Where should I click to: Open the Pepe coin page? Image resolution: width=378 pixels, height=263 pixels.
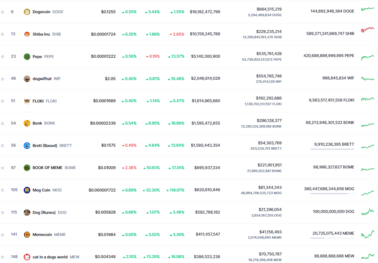[37, 56]
